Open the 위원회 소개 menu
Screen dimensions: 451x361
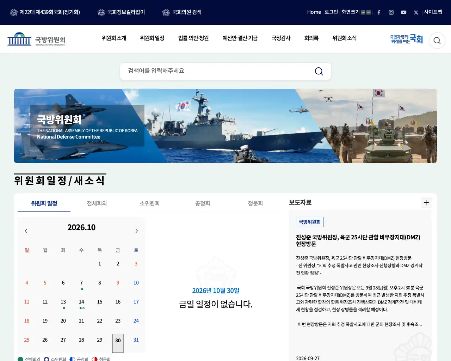pyautogui.click(x=114, y=38)
